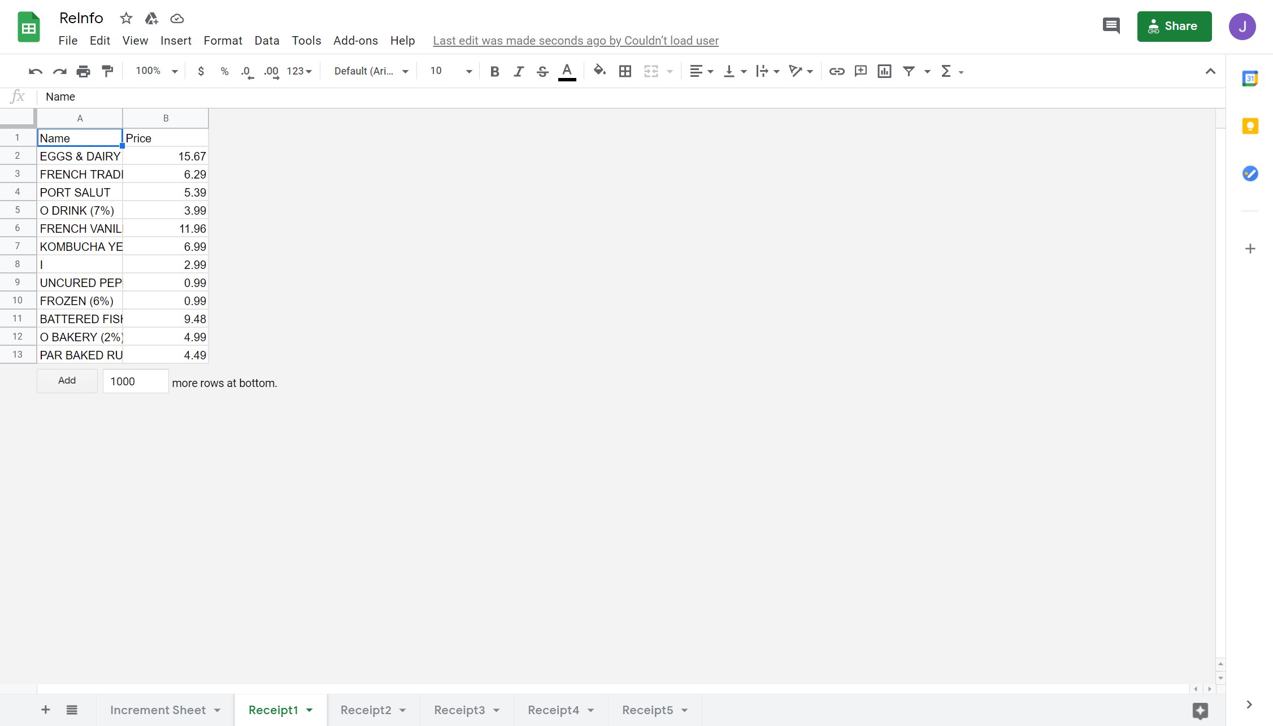Screen dimensions: 1273x726
Task: Click the green Share button
Action: pos(1174,27)
